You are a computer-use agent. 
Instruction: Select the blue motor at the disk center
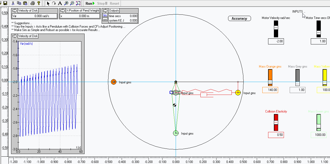point(171,93)
